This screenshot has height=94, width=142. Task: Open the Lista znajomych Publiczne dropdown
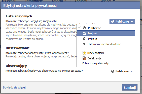pos(122,22)
